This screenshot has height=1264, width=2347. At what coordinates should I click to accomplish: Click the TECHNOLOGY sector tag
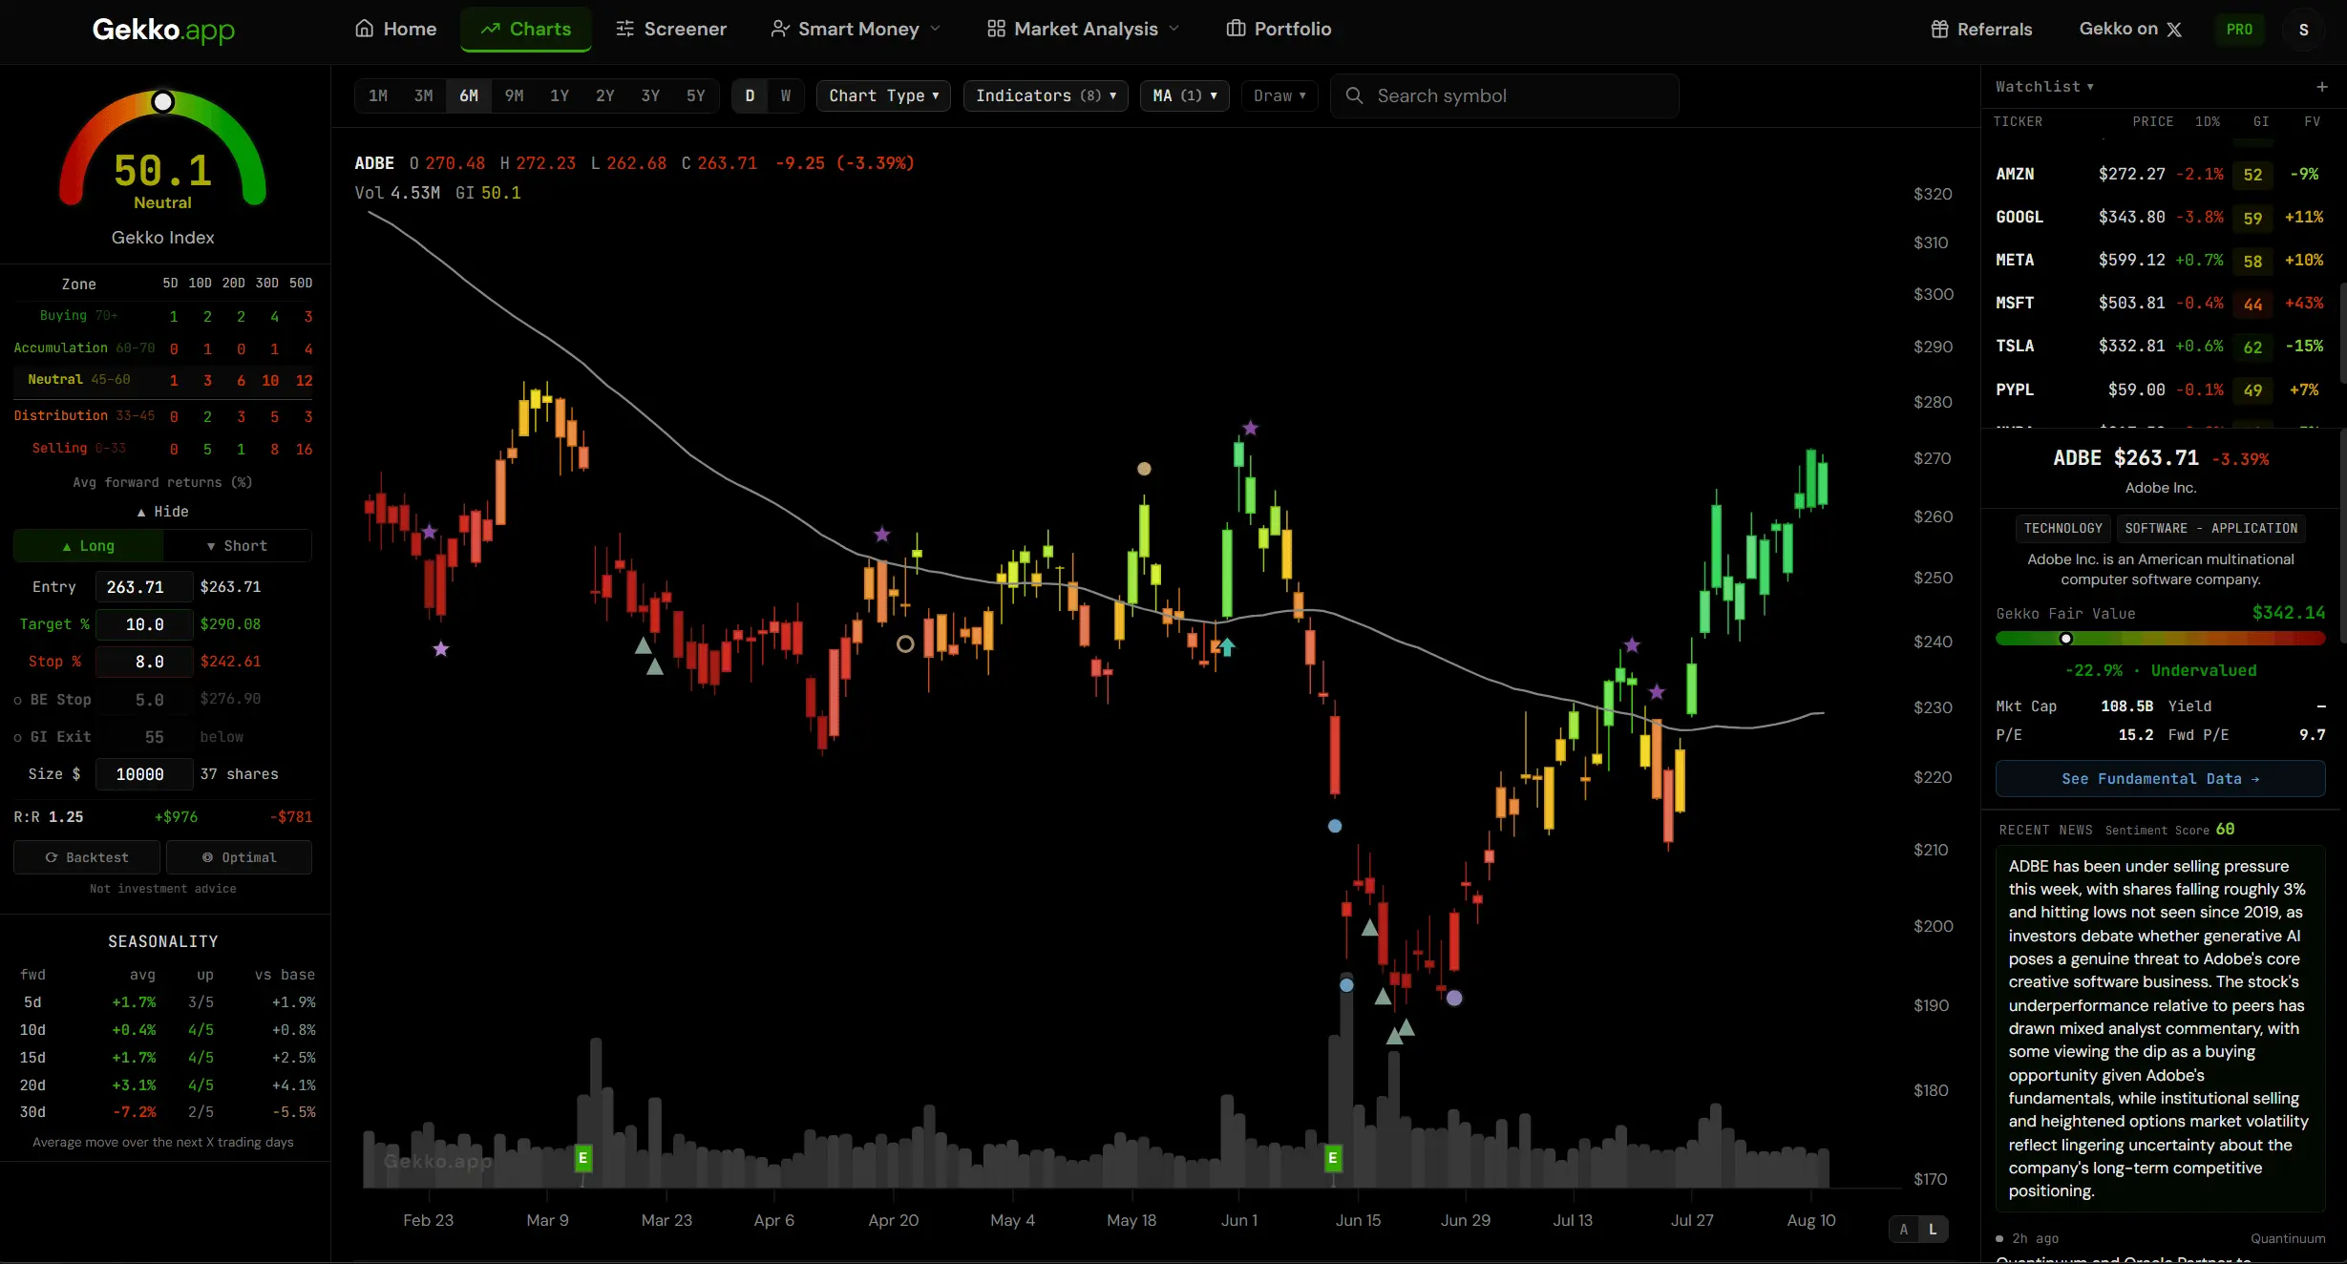click(2063, 529)
